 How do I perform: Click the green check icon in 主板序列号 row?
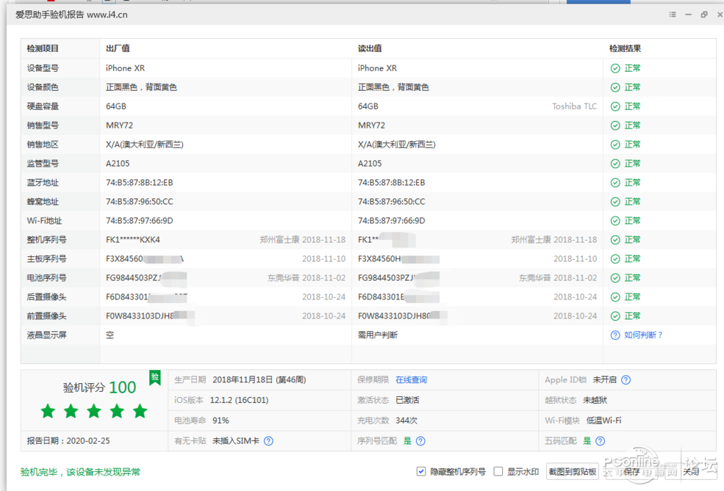(x=615, y=258)
